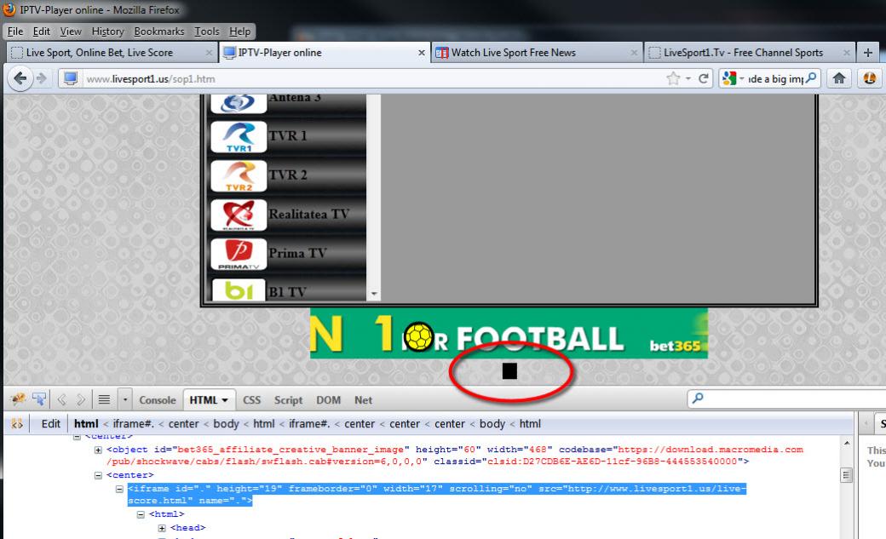Close the Watch Live Sport Free News tab
Viewport: 886px width, 539px height.
click(634, 53)
